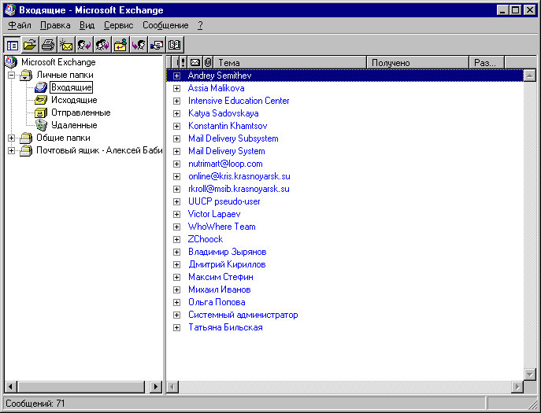Open the address book toolbar icon

(x=175, y=45)
